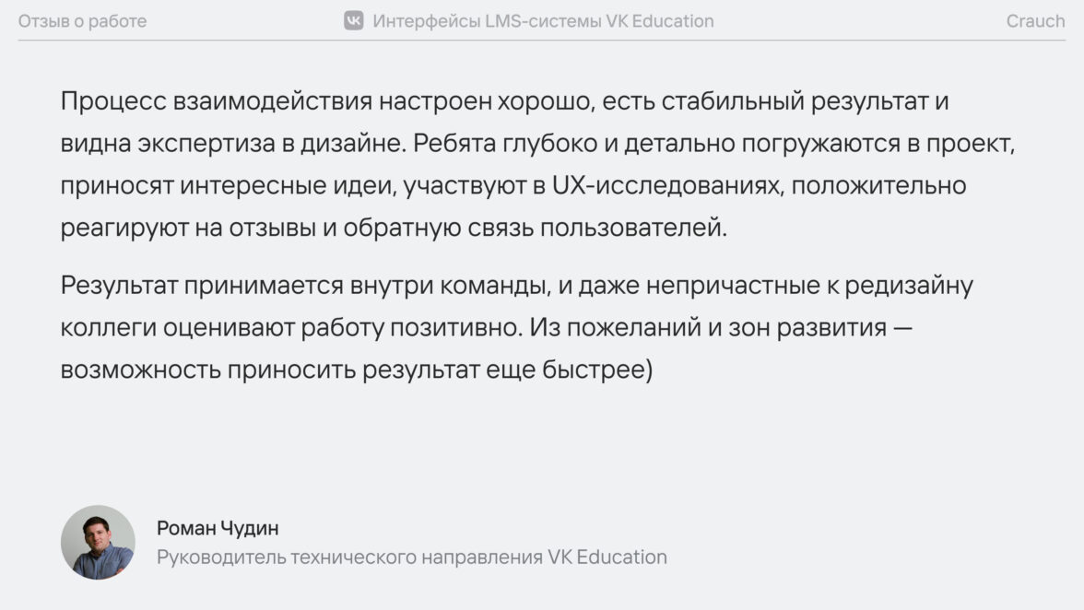Click the "Отзыв о работе" header label
Image resolution: width=1084 pixels, height=610 pixels.
[x=82, y=21]
